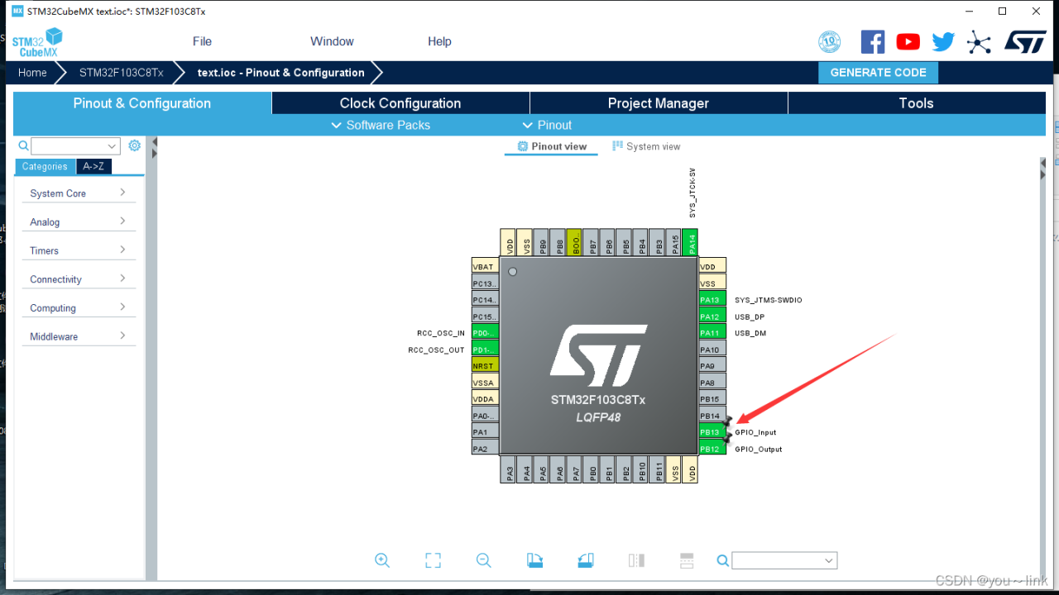Open the YouTube icon link
This screenshot has width=1059, height=595.
coord(908,42)
